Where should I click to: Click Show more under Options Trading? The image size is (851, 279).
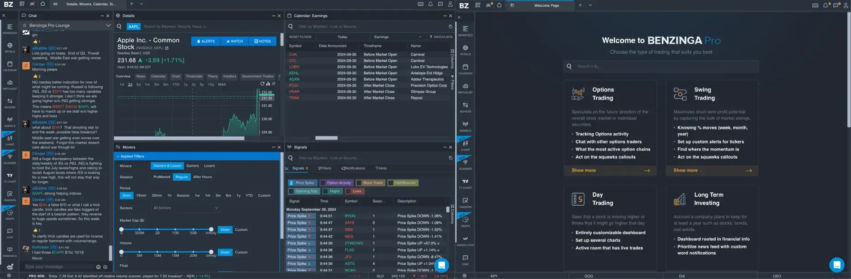(x=584, y=171)
